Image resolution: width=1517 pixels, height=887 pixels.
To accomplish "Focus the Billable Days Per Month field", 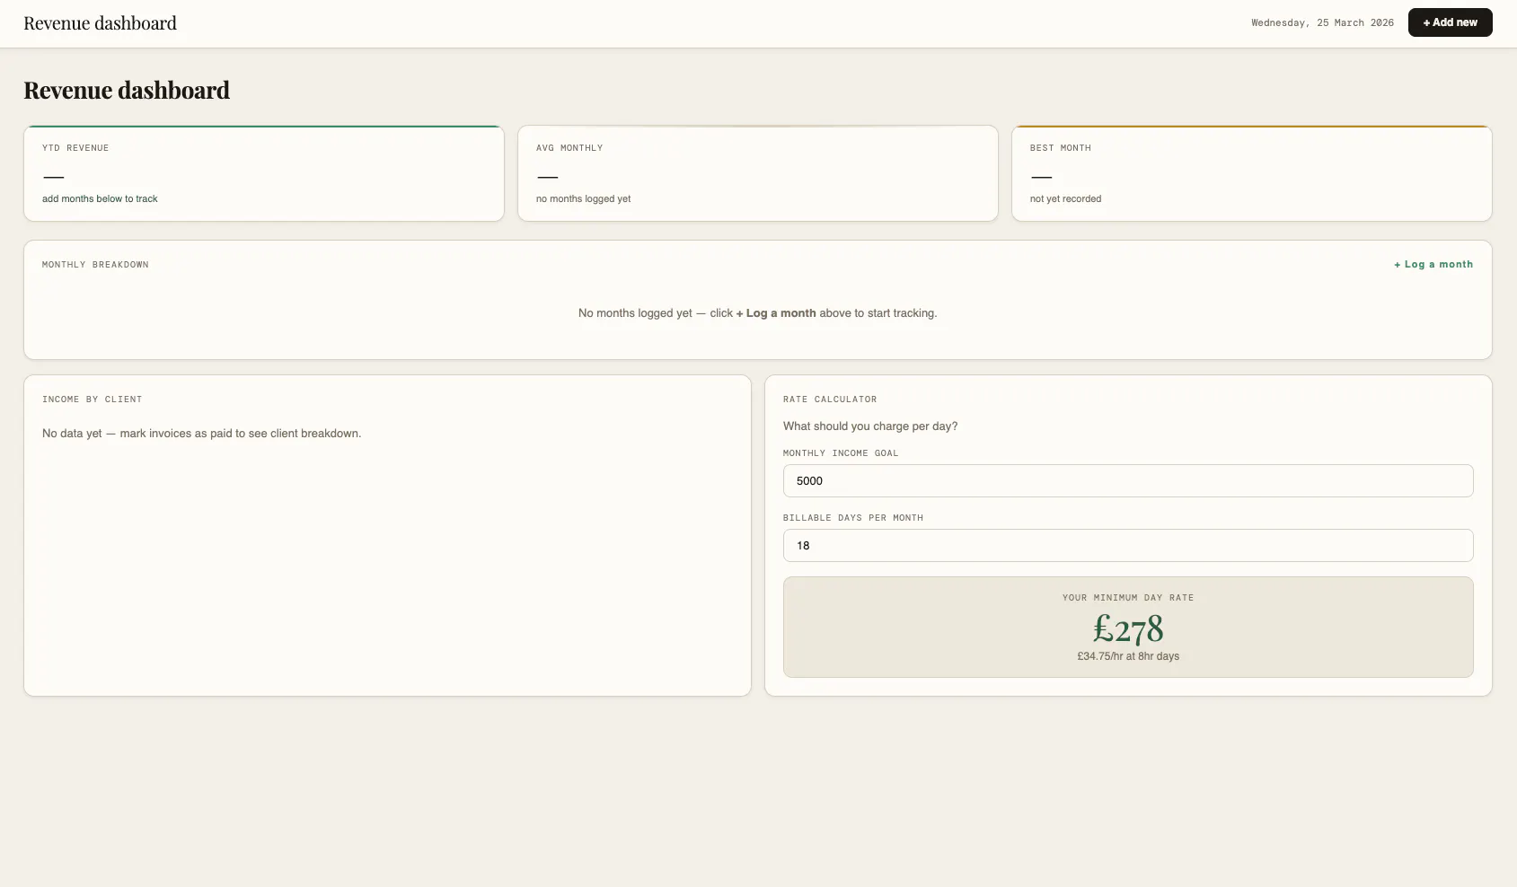I will pyautogui.click(x=1128, y=545).
